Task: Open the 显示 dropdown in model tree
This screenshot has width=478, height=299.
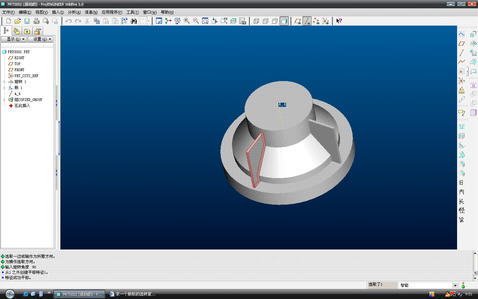Action: point(14,39)
